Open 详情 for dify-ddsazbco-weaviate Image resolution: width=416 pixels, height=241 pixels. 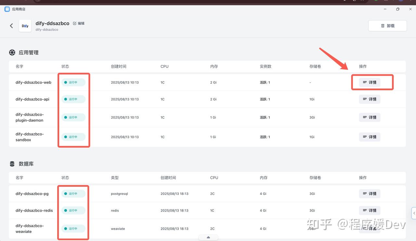click(x=370, y=228)
